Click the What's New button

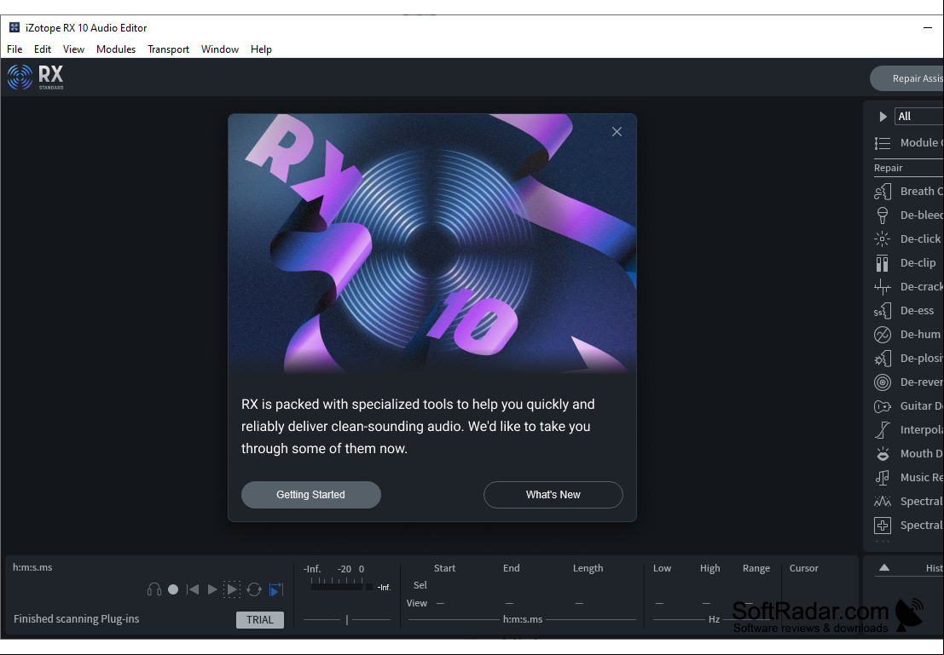pyautogui.click(x=553, y=494)
